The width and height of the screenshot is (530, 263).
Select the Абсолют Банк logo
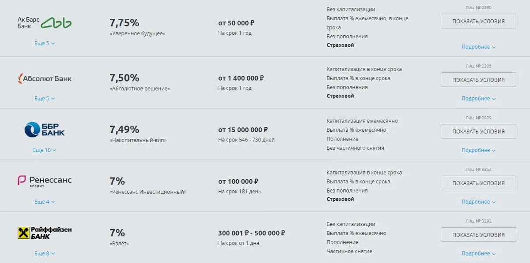coord(44,78)
